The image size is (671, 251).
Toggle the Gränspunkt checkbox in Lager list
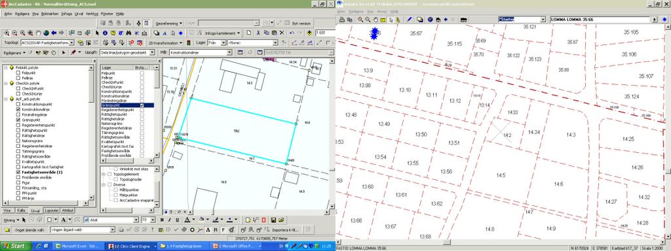(x=142, y=105)
